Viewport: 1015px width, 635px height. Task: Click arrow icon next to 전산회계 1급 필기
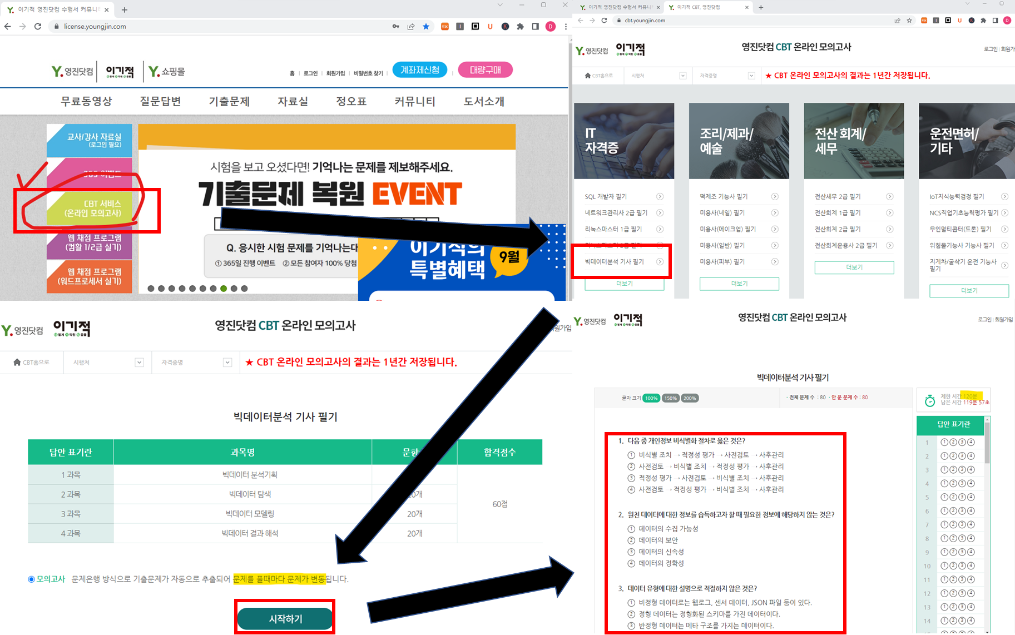[890, 212]
